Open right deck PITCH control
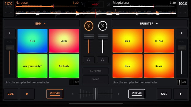Image resolution: width=191 pixels, height=107 pixels. click(x=183, y=12)
